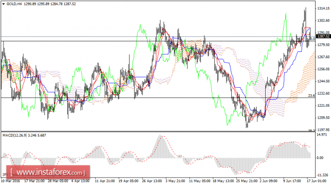Click the 28 Mar 05:00 date label
This screenshot has height=184, width=331.
coord(58,181)
